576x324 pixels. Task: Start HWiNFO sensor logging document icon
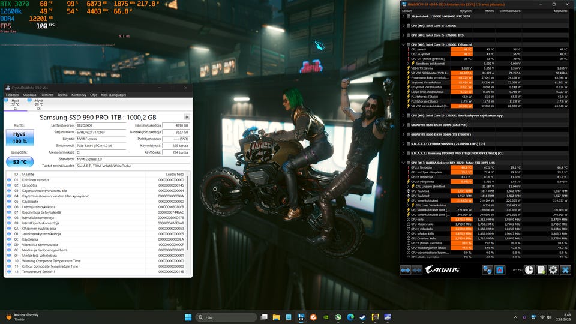pyautogui.click(x=541, y=270)
